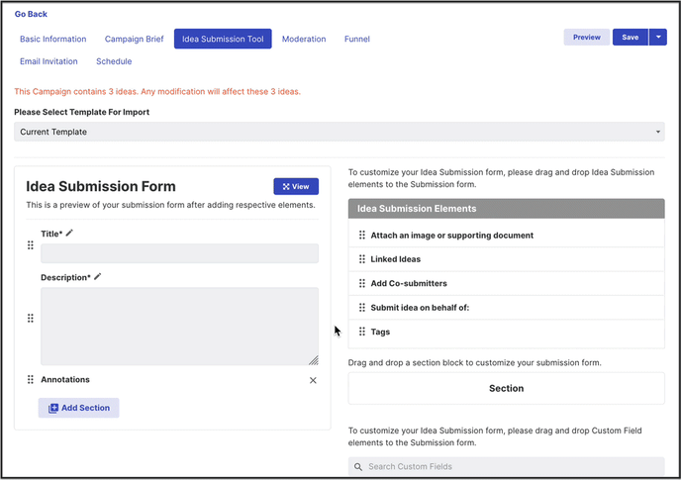Open the Current Template dropdown
Viewport: 681px width, 480px height.
coord(340,132)
